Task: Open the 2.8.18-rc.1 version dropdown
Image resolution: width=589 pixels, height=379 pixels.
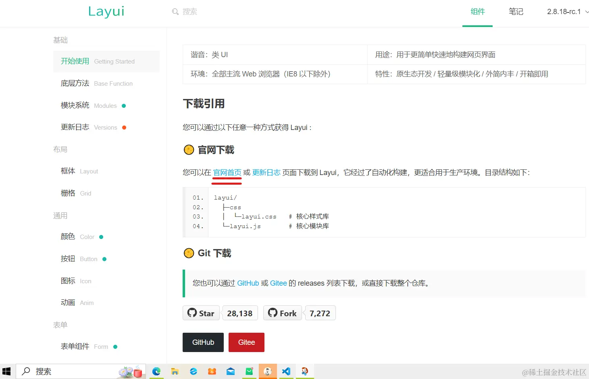Action: (568, 12)
